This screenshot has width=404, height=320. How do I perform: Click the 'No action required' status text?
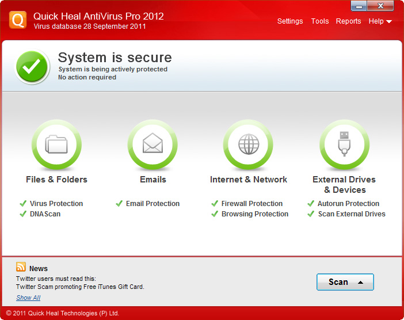pyautogui.click(x=87, y=77)
